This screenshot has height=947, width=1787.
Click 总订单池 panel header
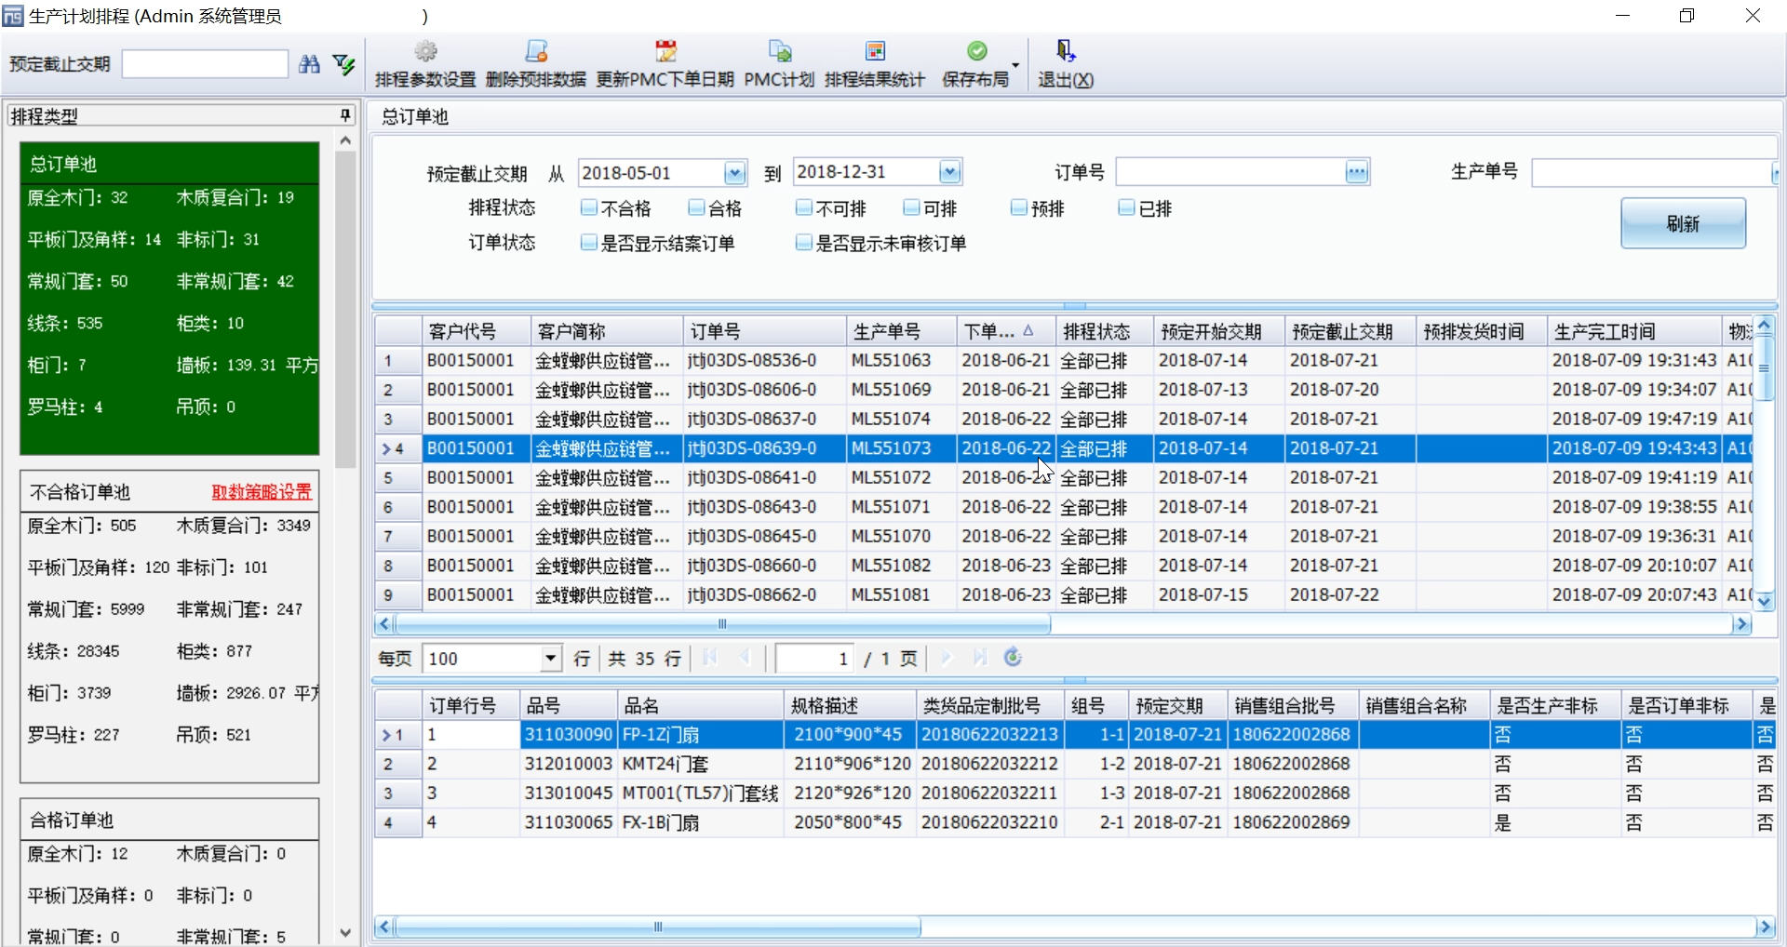coord(169,164)
